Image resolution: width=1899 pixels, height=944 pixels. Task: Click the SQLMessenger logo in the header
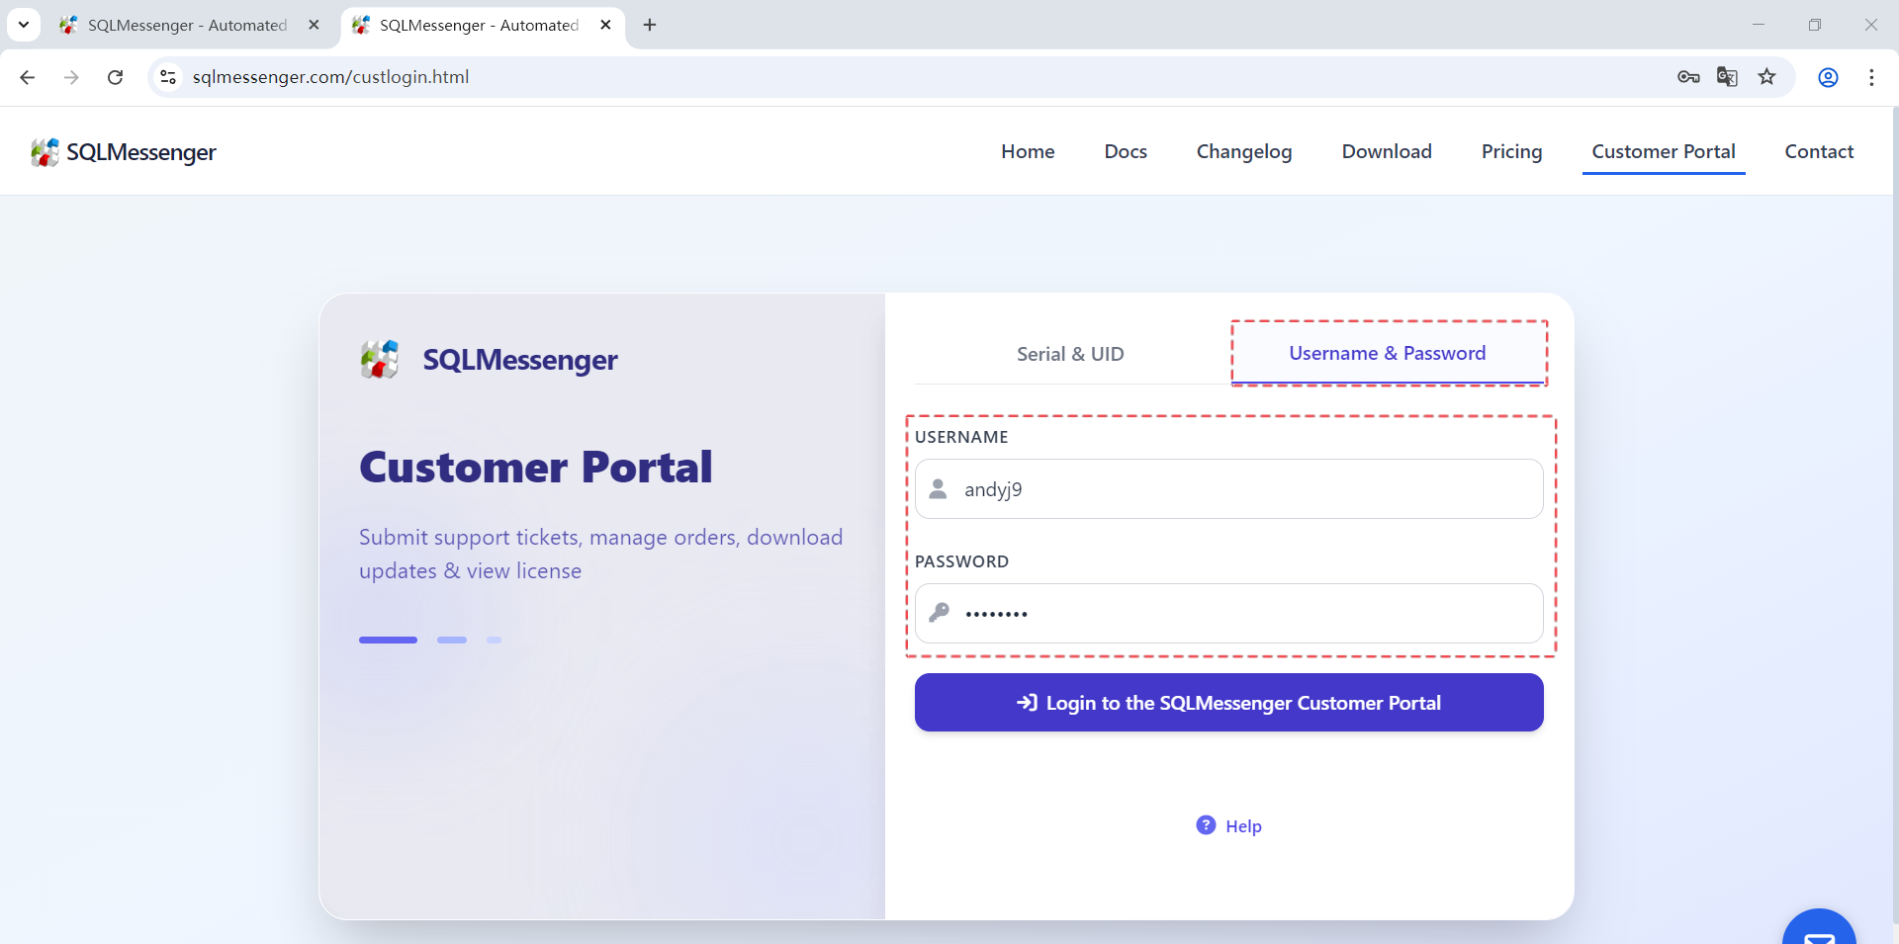click(124, 152)
